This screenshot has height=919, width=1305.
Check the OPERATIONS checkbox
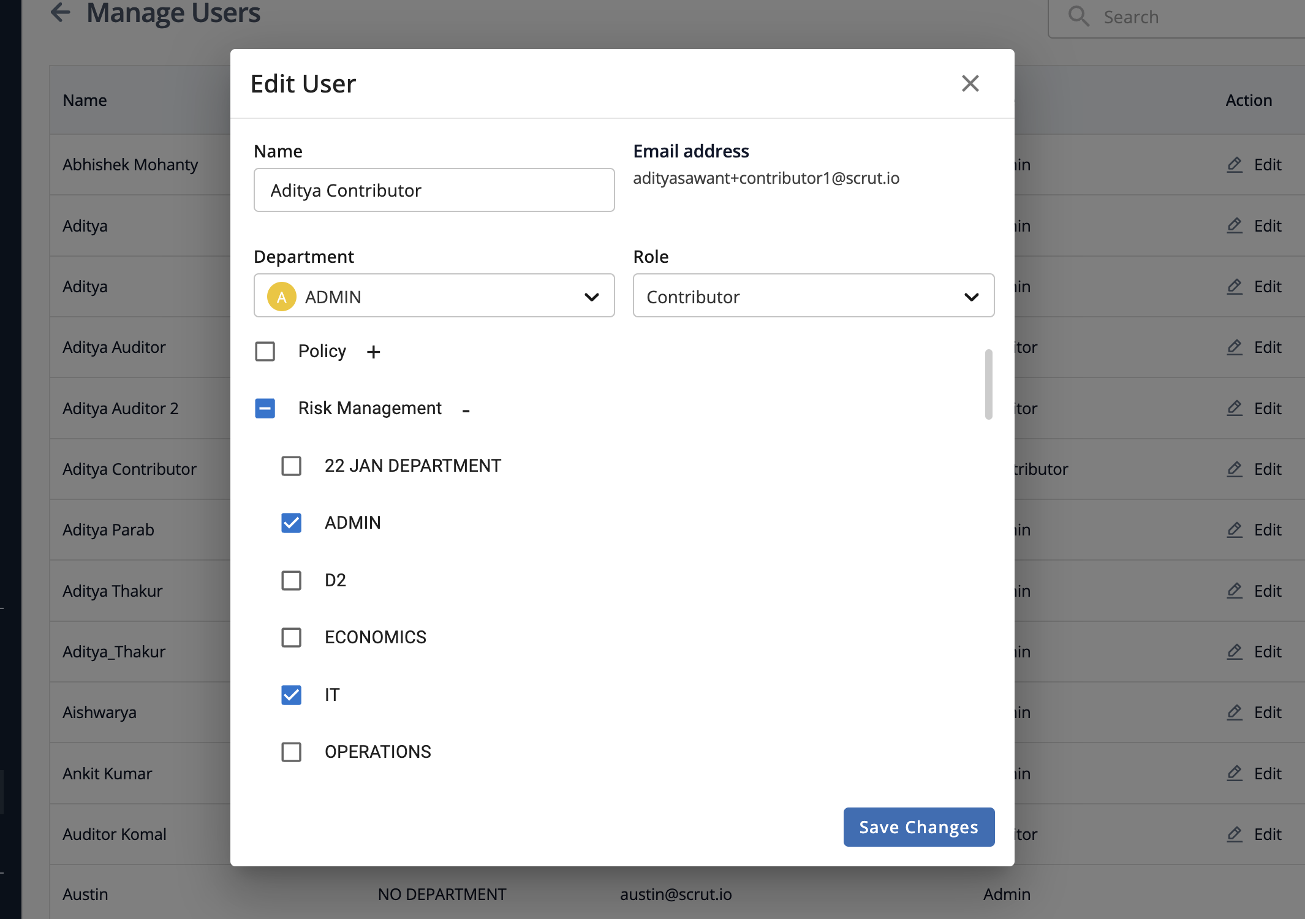pos(291,752)
